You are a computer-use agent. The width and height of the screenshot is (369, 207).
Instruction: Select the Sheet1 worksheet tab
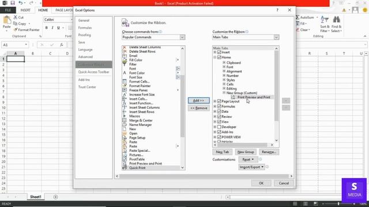pos(36,197)
